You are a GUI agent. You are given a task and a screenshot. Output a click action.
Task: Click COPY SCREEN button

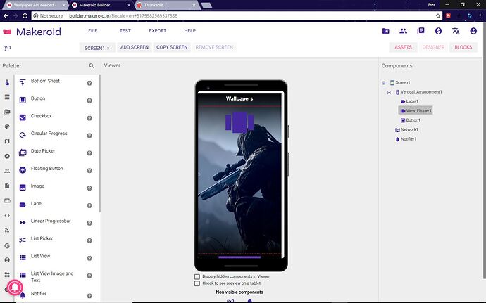172,47
